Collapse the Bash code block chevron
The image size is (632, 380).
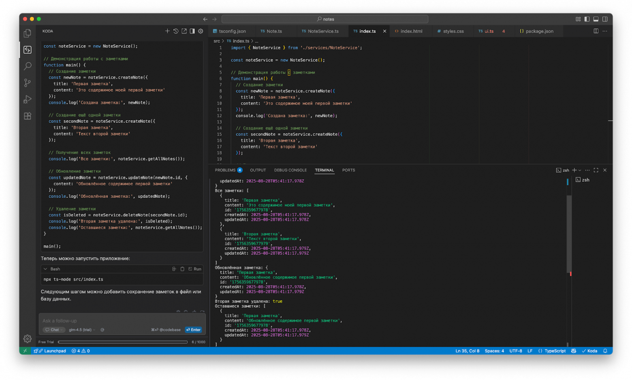pyautogui.click(x=45, y=269)
